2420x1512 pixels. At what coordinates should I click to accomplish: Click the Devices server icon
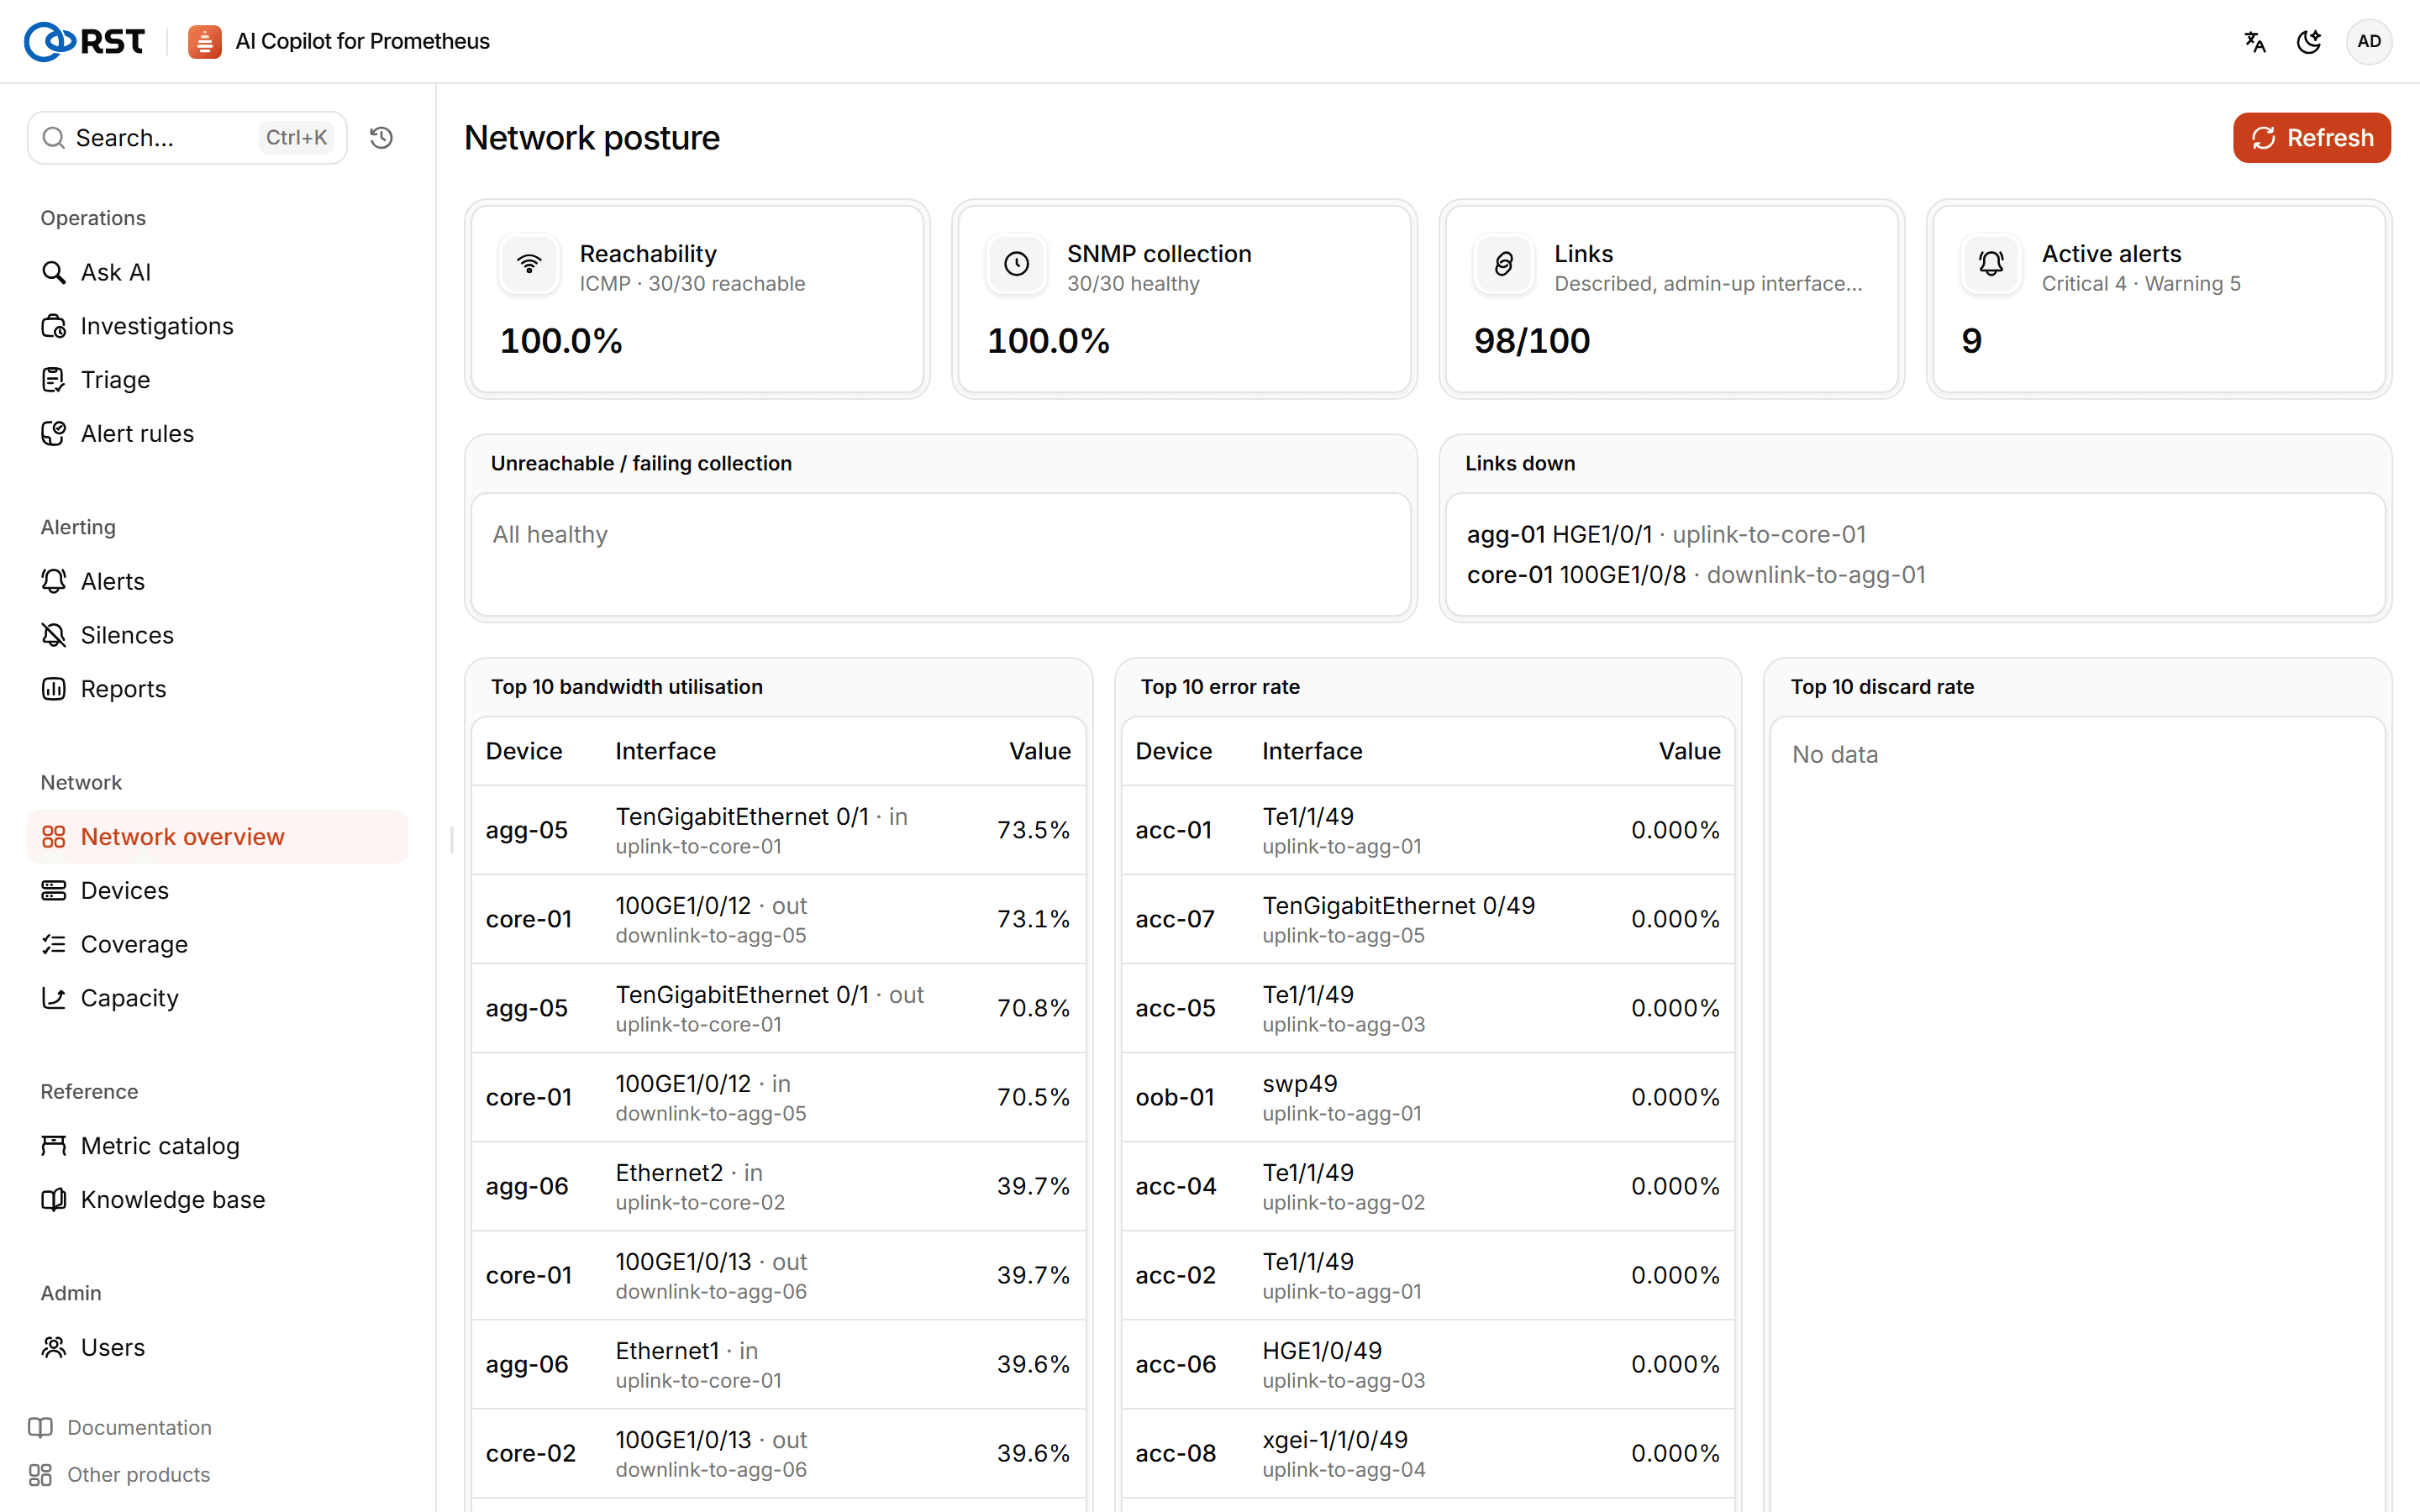(x=54, y=890)
